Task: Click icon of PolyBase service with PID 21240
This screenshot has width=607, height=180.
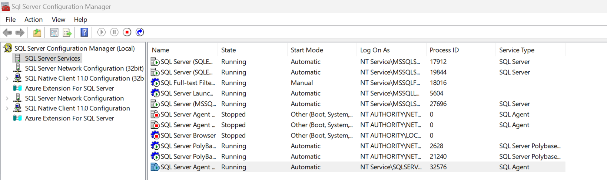Action: [155, 157]
